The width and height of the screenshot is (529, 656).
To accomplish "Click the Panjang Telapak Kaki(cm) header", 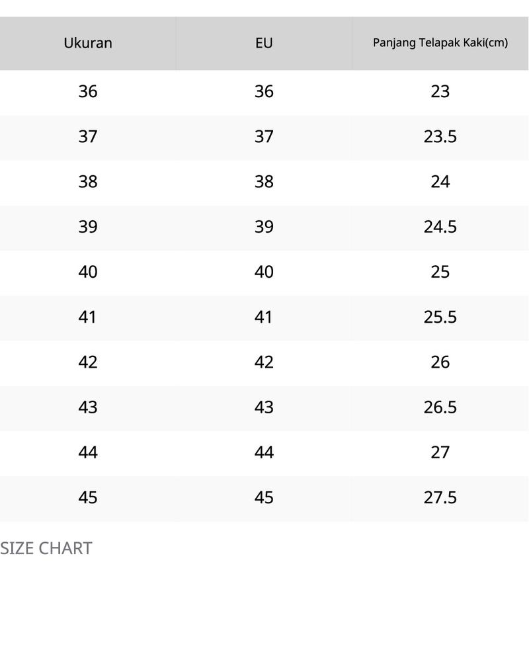I will [x=440, y=43].
